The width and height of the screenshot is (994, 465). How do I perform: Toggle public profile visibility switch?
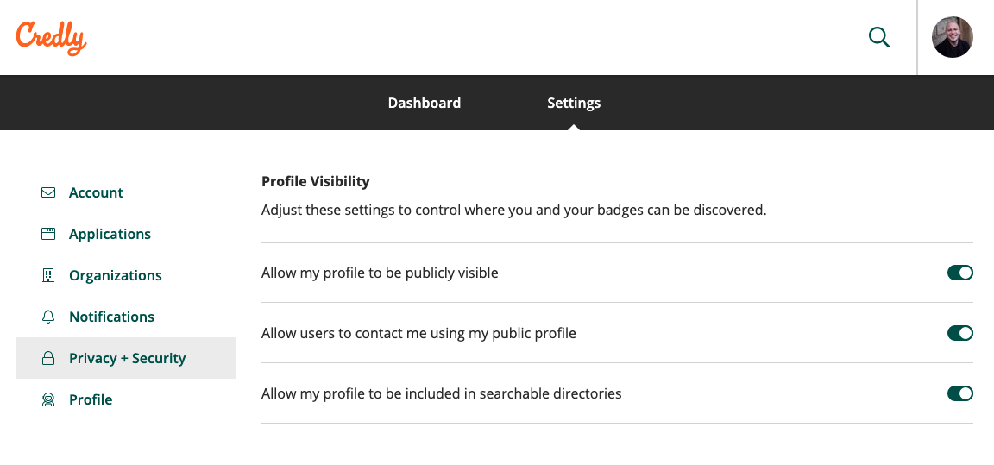click(959, 273)
